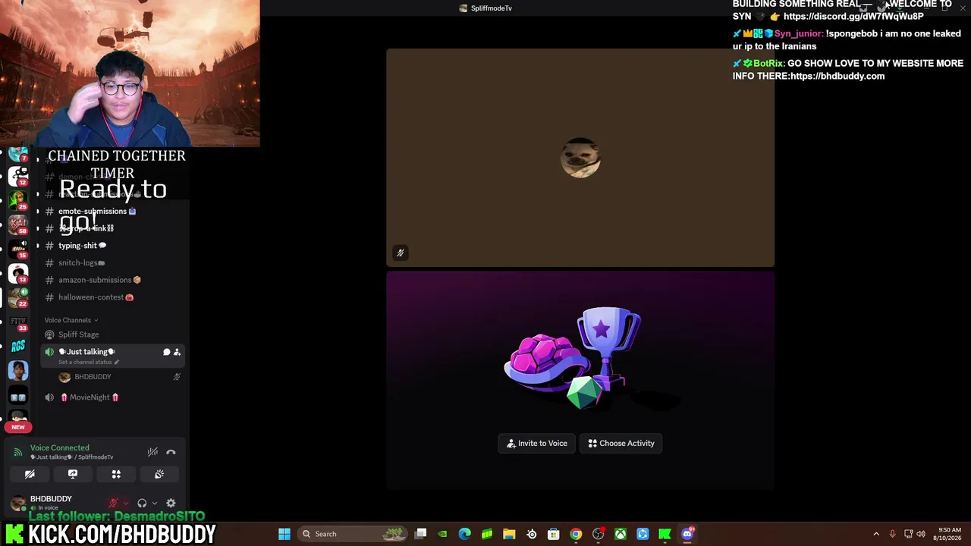Open headphone output options arrow
The image size is (971, 546).
(x=154, y=503)
